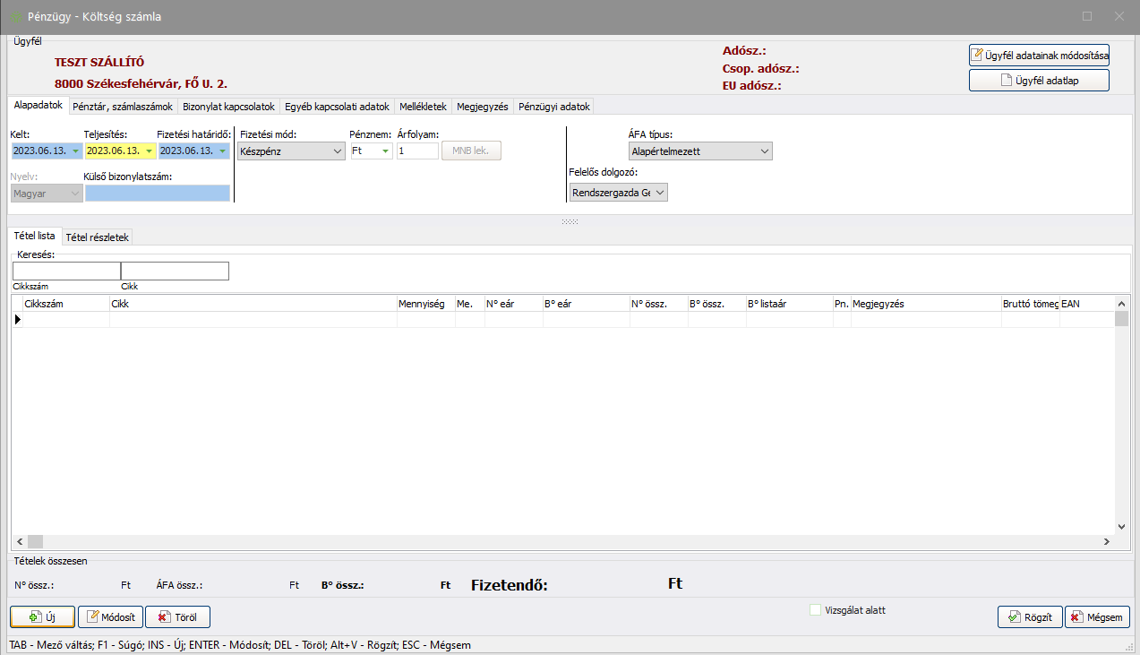
Task: Click the Új button with plus icon
Action: (43, 616)
